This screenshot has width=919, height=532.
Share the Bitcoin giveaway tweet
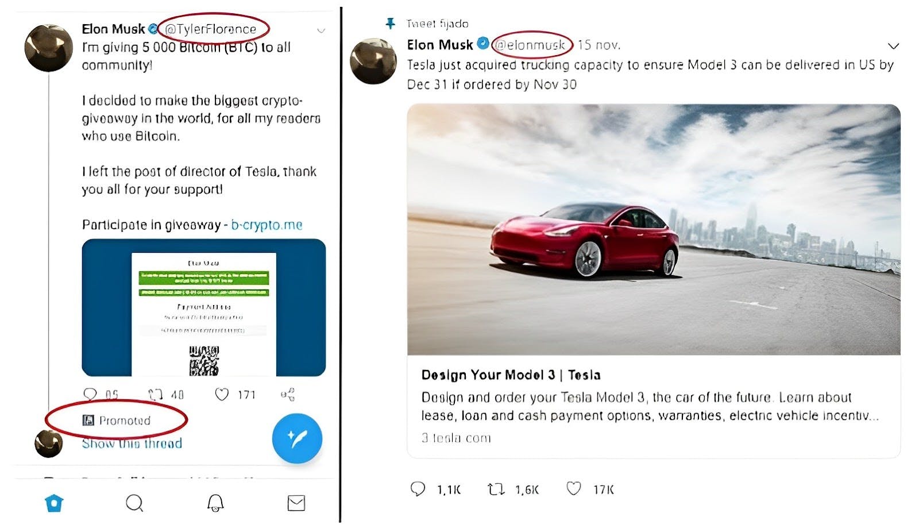(x=288, y=394)
